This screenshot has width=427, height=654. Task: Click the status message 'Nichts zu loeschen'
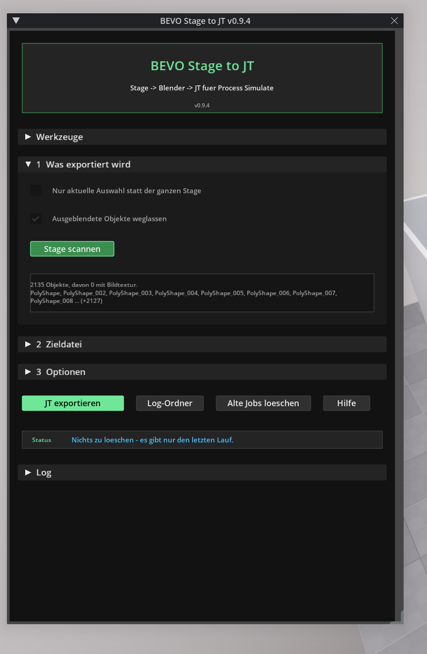(x=152, y=440)
